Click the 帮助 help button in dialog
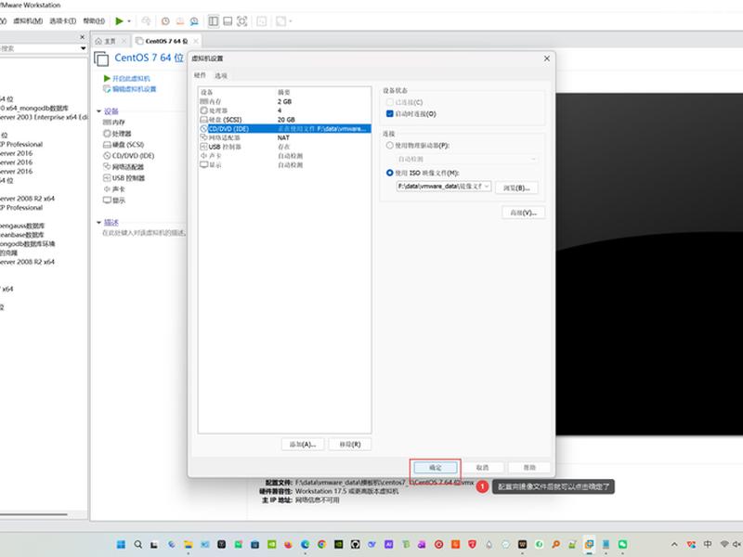This screenshot has height=557, width=743. (x=529, y=468)
